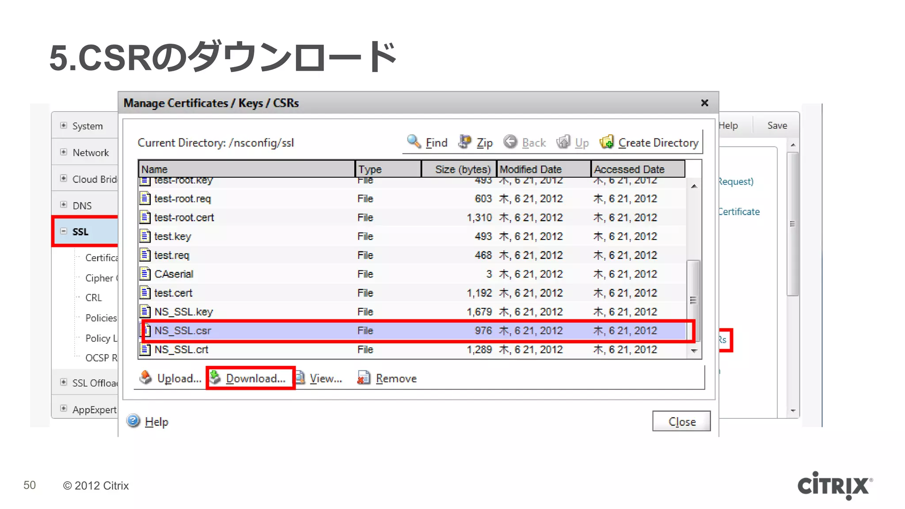The height and width of the screenshot is (509, 905).
Task: Open Policies item under SSL tree
Action: [101, 318]
